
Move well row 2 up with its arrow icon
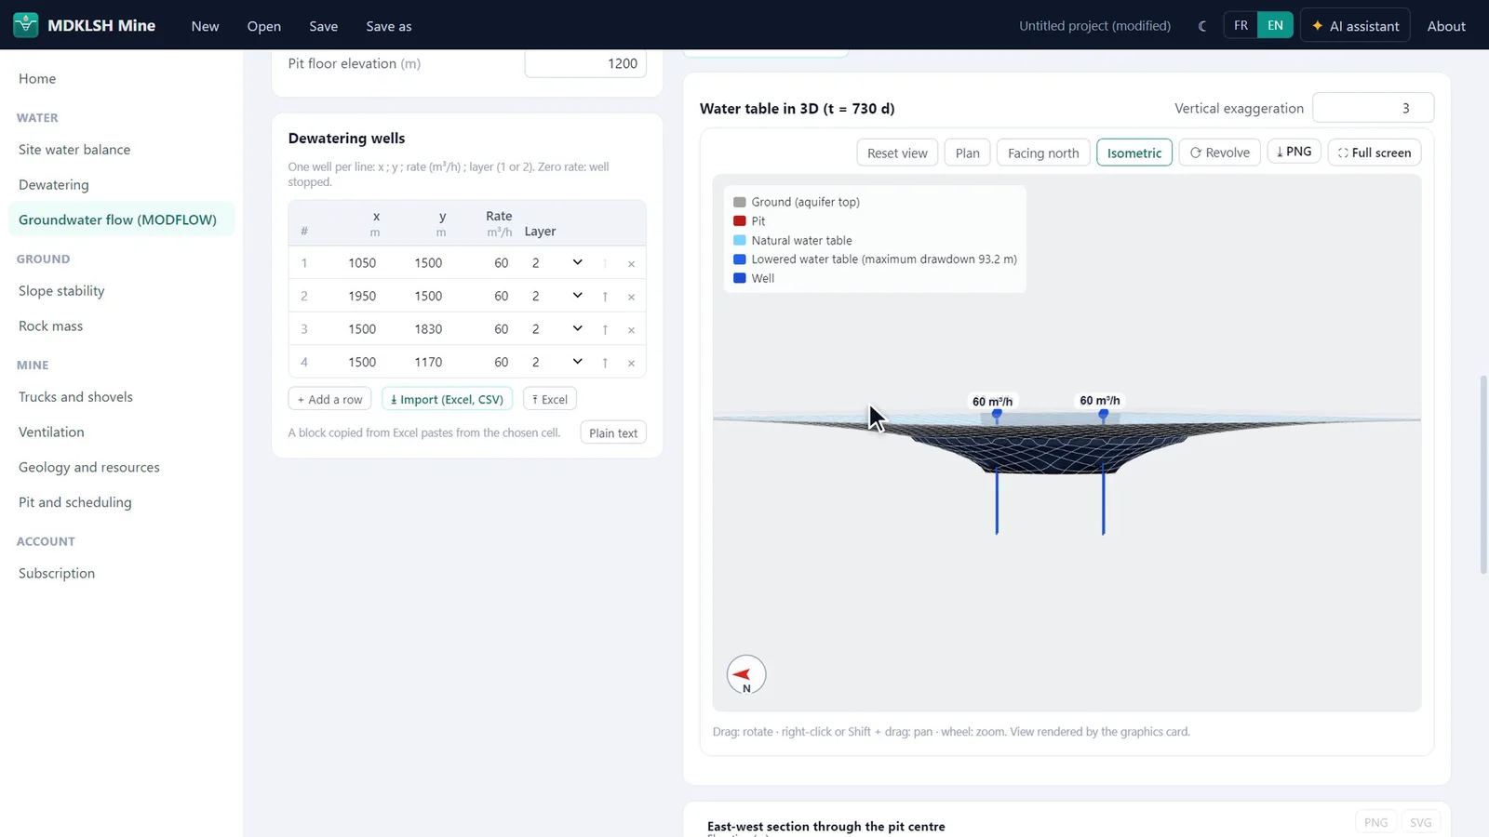tap(605, 297)
